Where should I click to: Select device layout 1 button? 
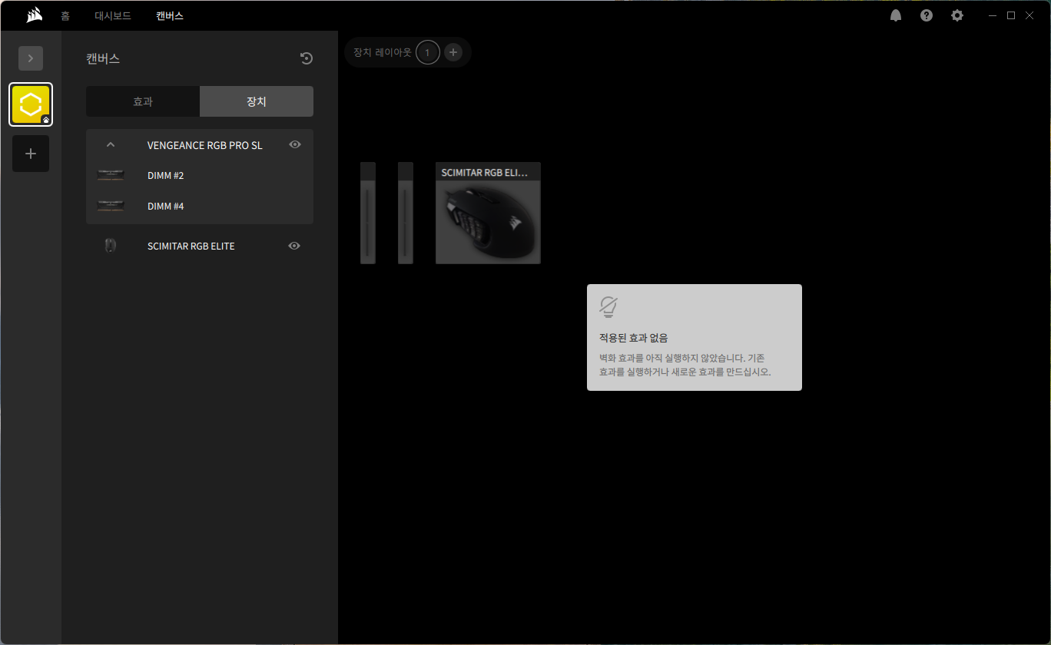pyautogui.click(x=428, y=52)
